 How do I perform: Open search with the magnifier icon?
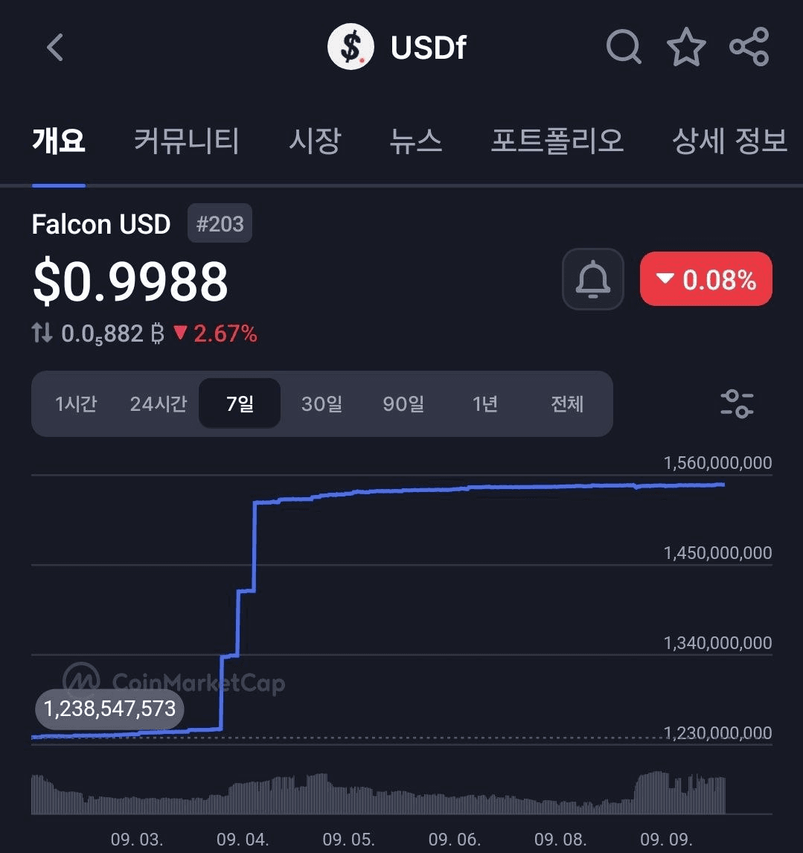click(x=624, y=47)
